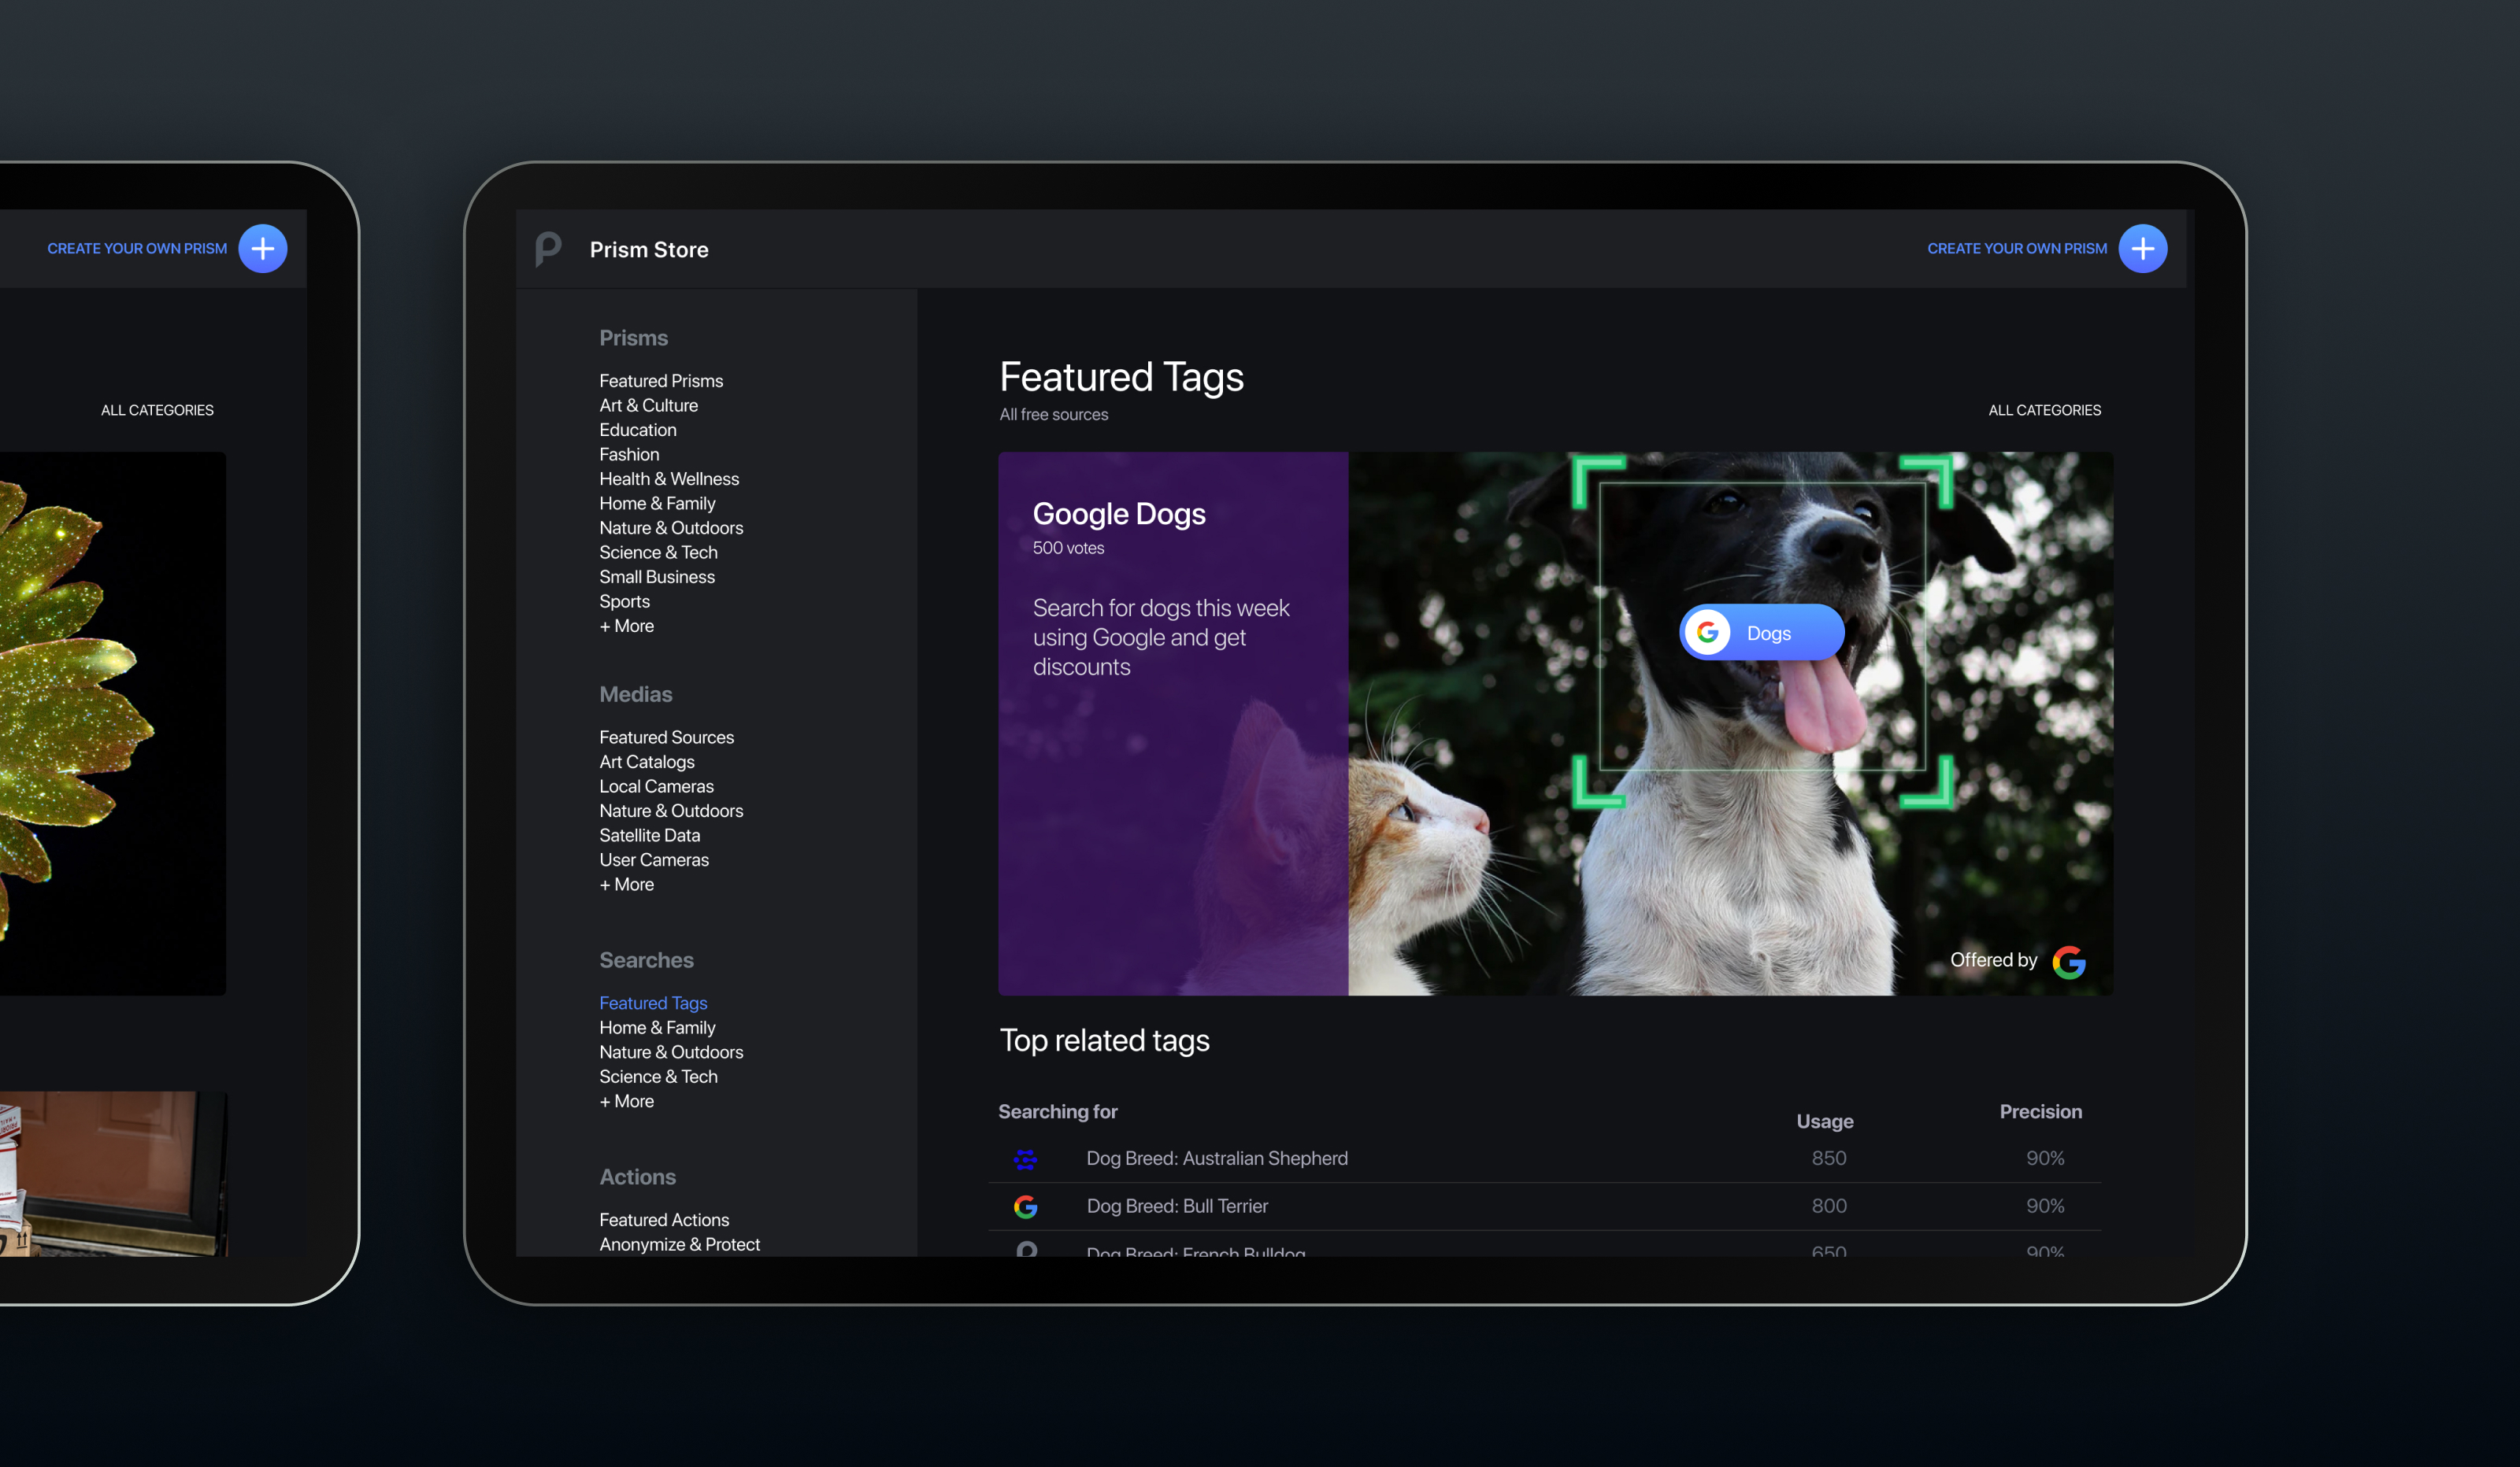
Task: Expand + More under Prisms
Action: (626, 626)
